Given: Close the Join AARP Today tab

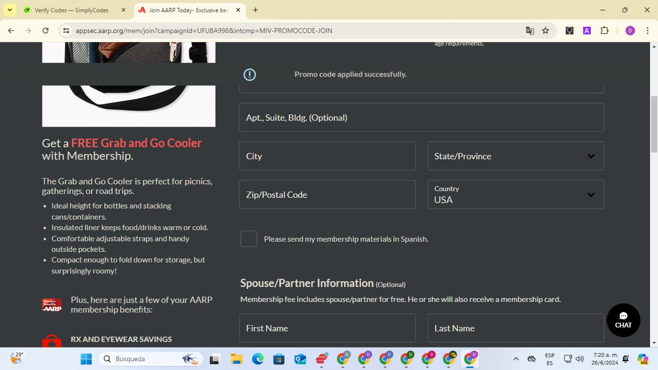Looking at the screenshot, I should [238, 10].
